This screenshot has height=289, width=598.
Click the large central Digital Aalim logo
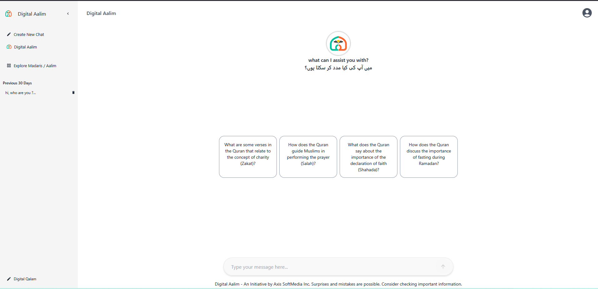point(338,43)
